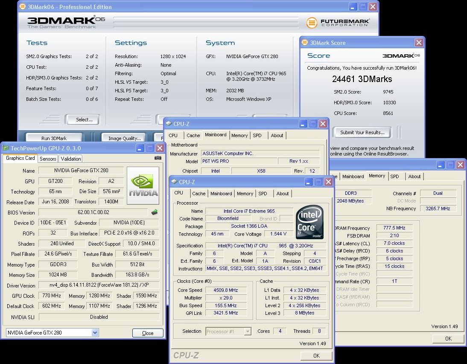Click the 3DMark Score window title icon
Viewport: 467px width, 364px height.
(305, 42)
